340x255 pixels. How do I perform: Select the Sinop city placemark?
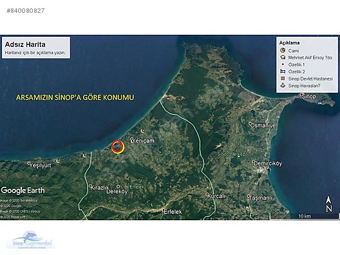[308, 96]
